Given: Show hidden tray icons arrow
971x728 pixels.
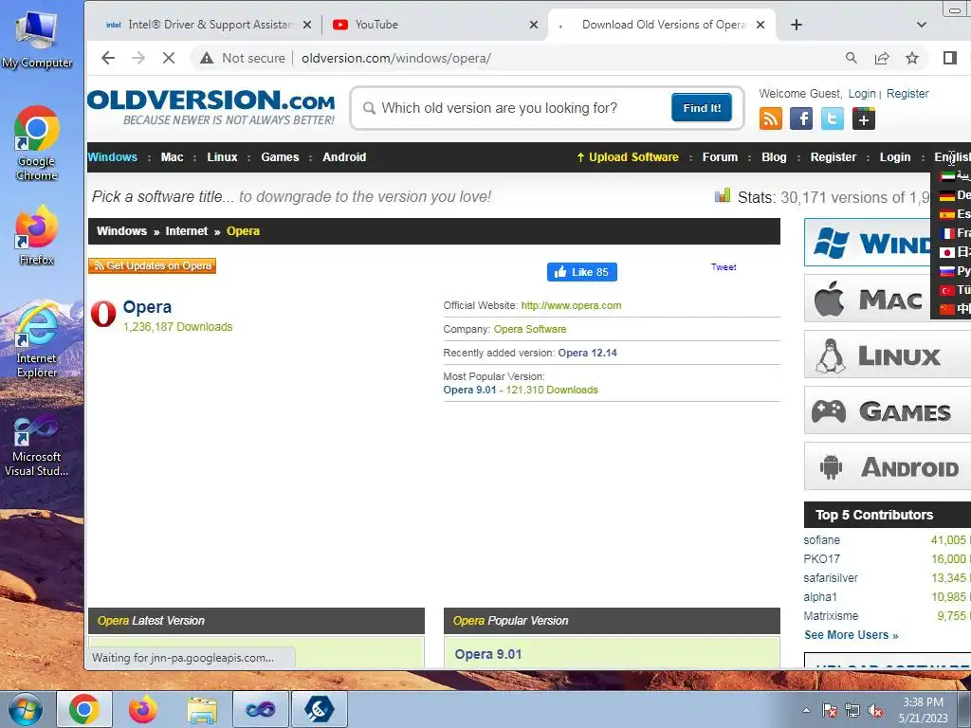Looking at the screenshot, I should click(806, 711).
